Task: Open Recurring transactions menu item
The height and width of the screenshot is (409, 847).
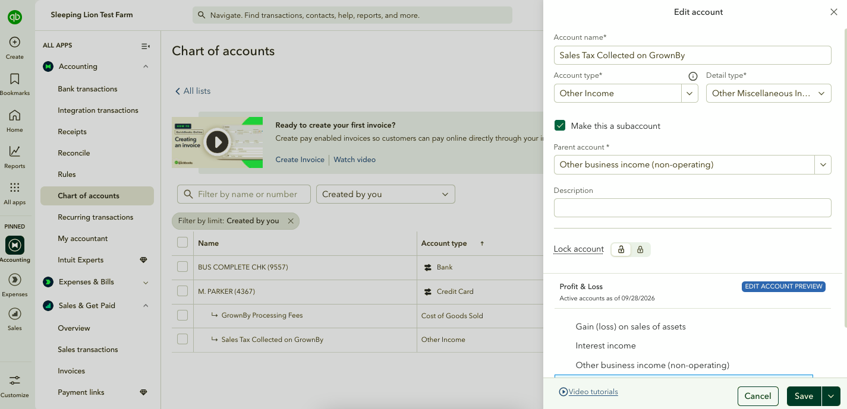Action: (x=96, y=217)
